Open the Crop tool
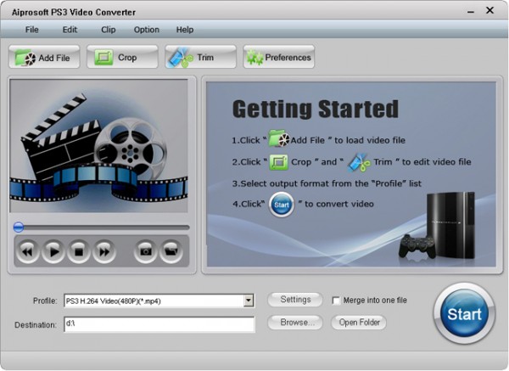Viewport: 509px width, 371px height. click(122, 58)
